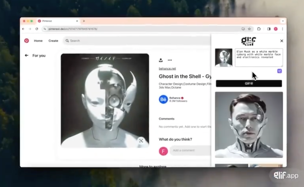Screen dimensions: 304x187
Task: Open the behance.net link
Action: (x=167, y=69)
